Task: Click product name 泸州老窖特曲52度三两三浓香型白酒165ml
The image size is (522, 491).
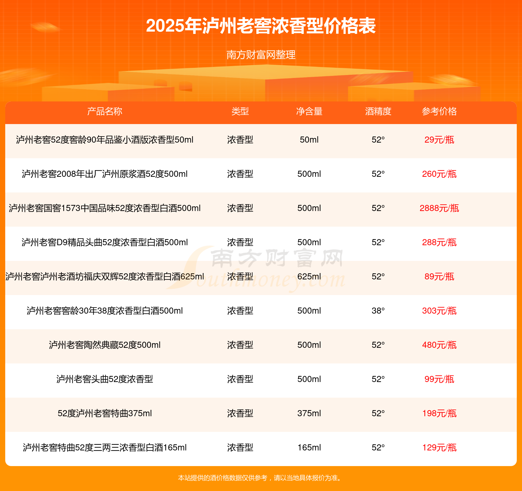Action: 105,448
